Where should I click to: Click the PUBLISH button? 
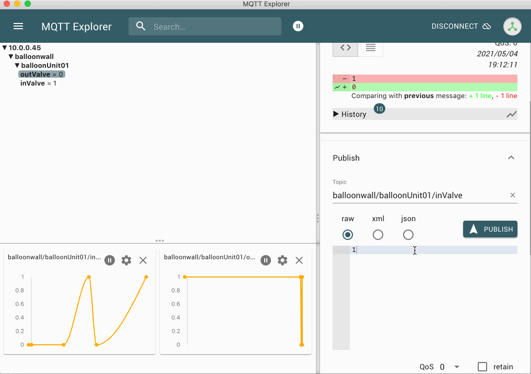click(490, 229)
